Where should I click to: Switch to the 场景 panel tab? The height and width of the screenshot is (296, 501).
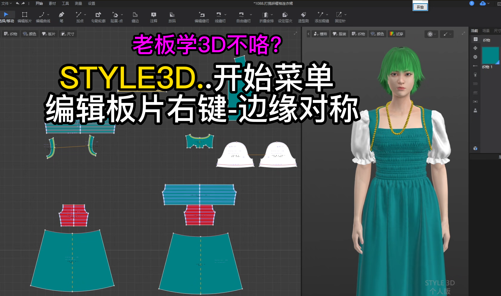point(486,31)
